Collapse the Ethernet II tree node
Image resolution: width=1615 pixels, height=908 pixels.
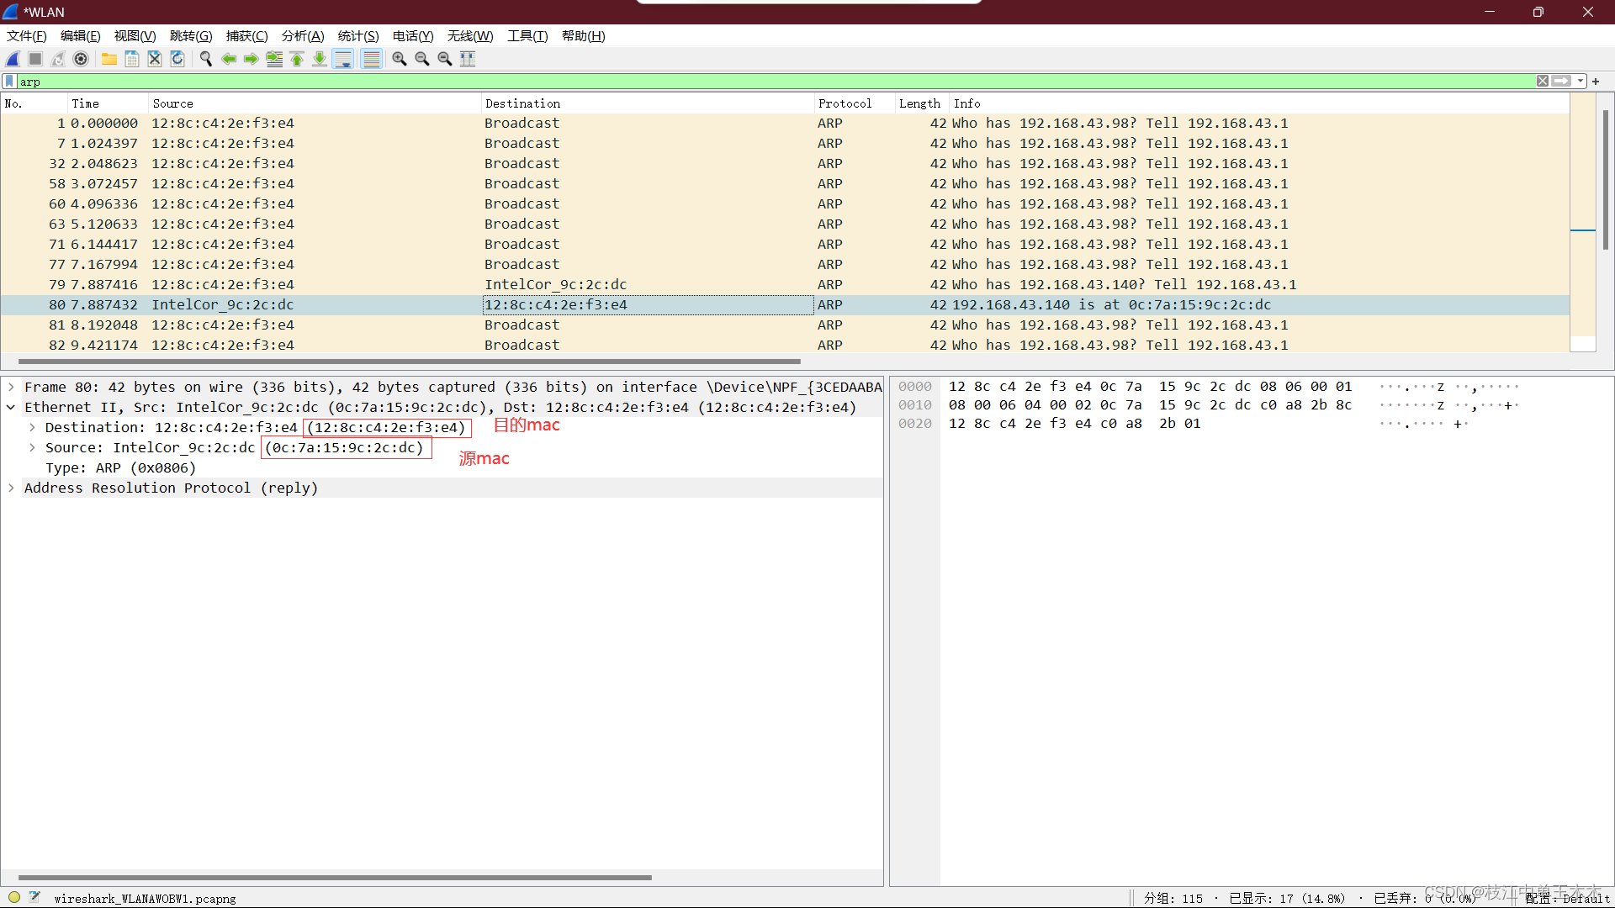[11, 407]
